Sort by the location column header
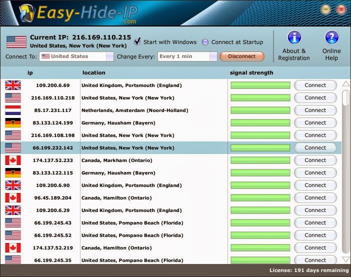The height and width of the screenshot is (277, 351). coord(94,73)
